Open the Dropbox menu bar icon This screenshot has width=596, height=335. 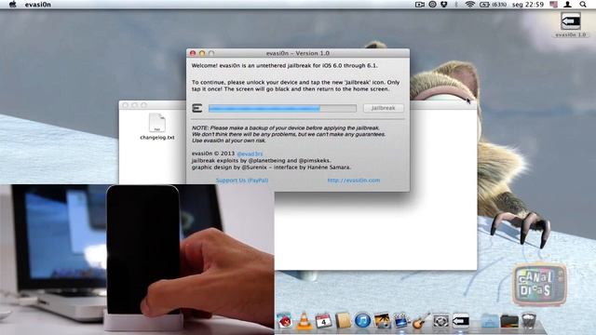point(443,5)
